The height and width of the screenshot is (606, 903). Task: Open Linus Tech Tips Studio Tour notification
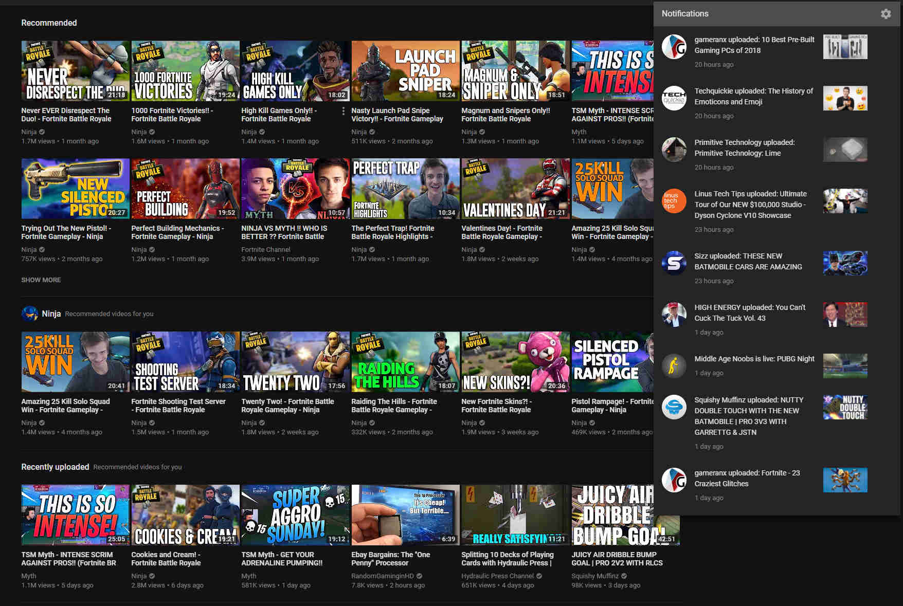click(750, 205)
